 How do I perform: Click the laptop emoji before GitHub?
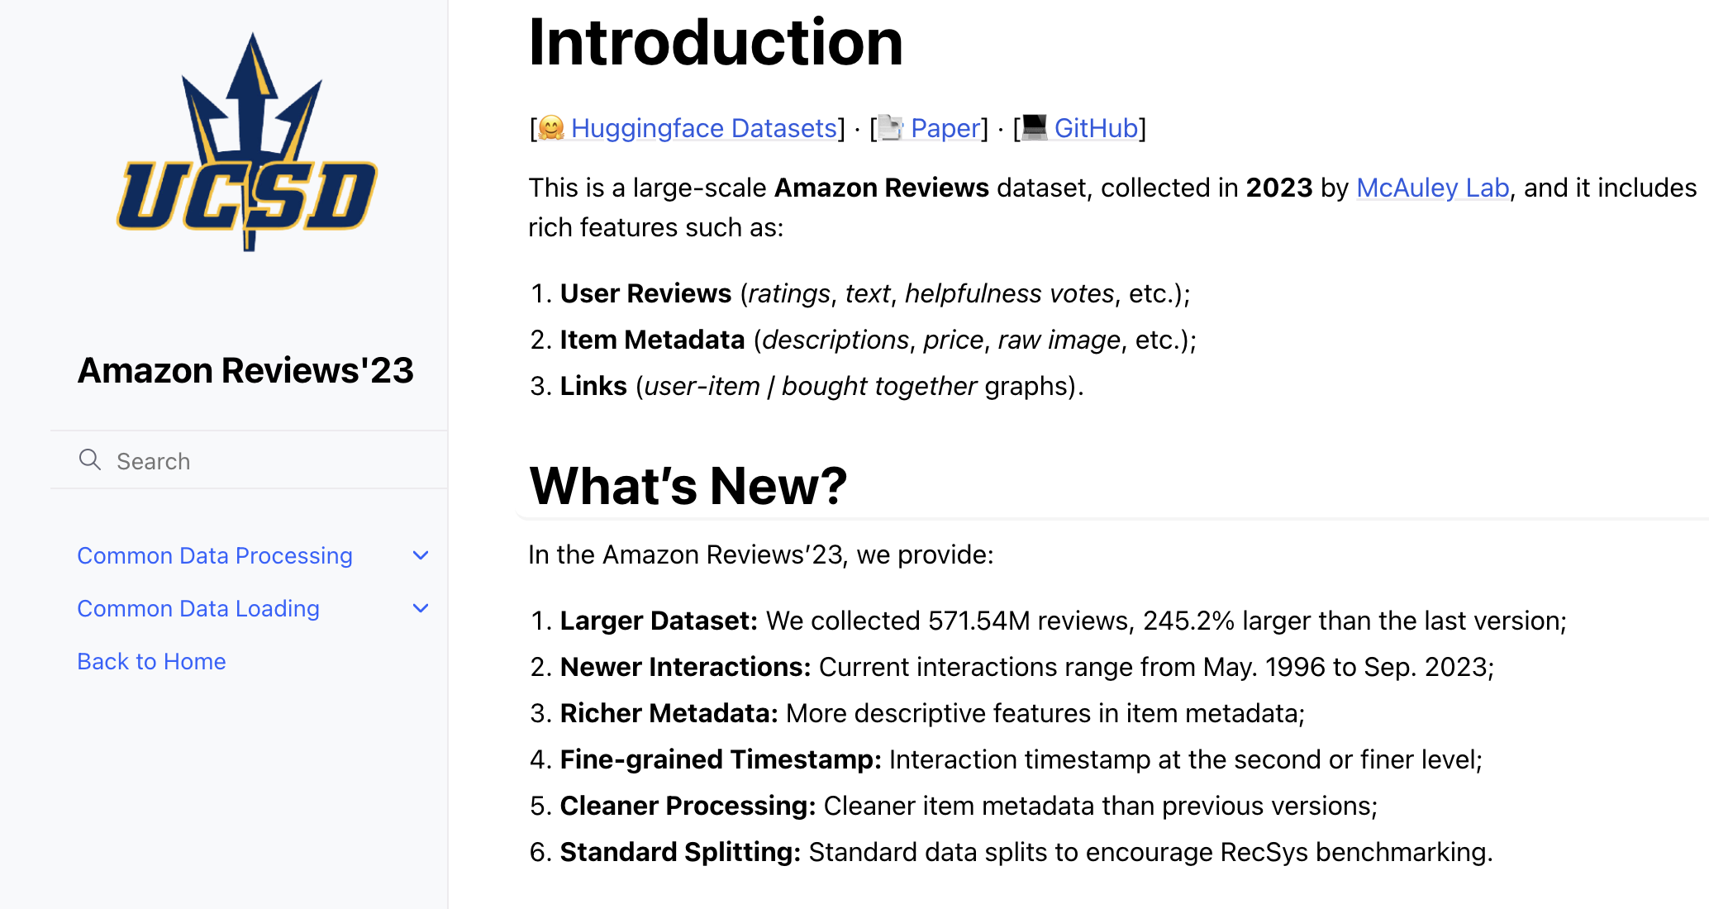point(1035,128)
